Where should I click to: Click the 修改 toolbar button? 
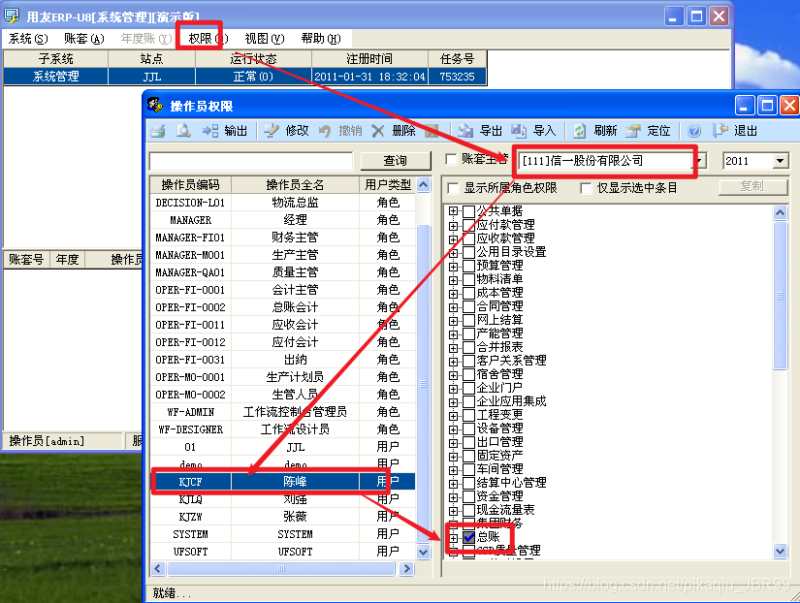(287, 131)
